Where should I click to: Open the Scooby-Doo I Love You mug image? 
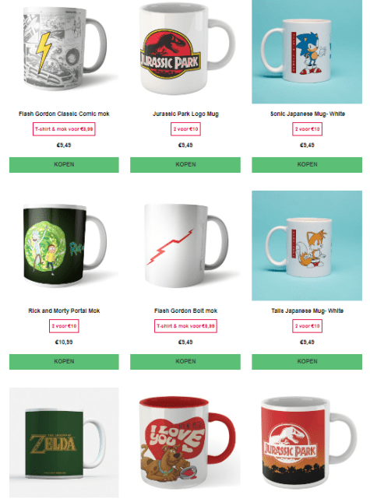tap(185, 442)
